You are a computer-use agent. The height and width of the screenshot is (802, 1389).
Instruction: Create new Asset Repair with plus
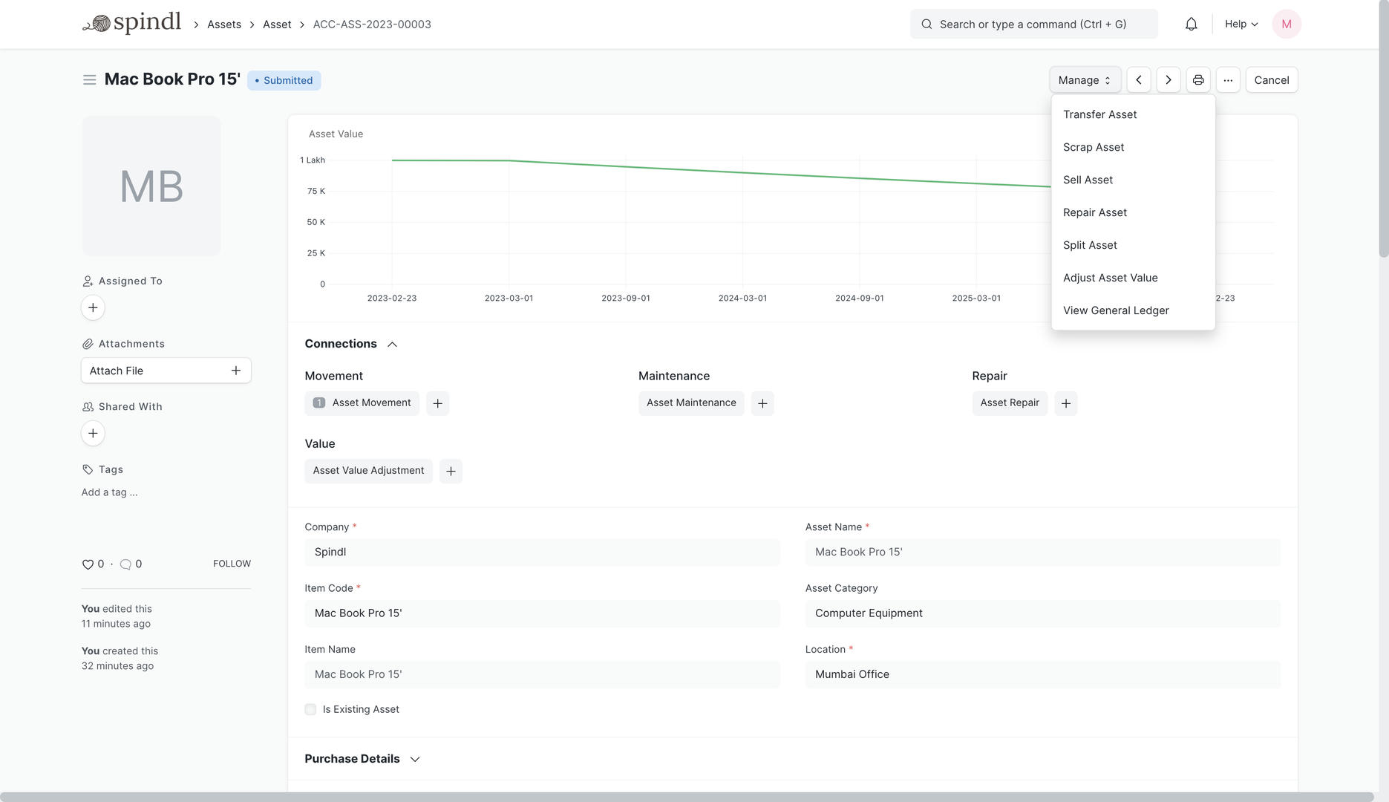click(1065, 403)
